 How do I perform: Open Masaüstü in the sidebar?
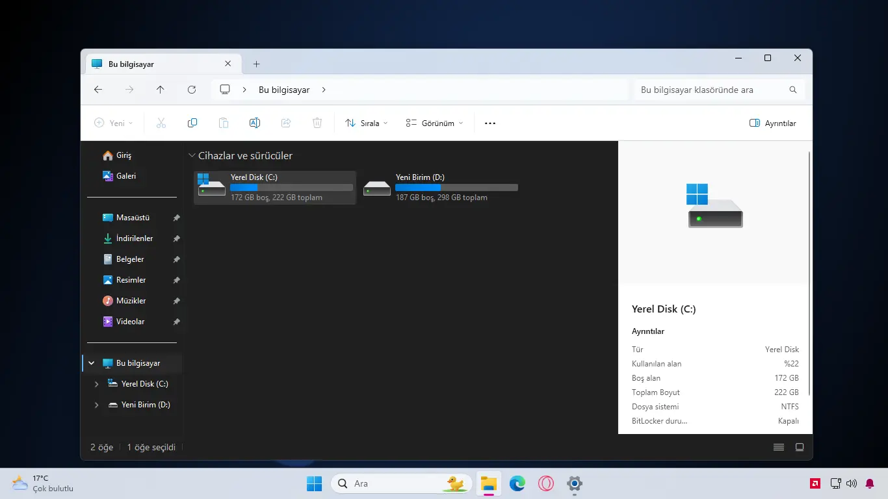pos(132,218)
